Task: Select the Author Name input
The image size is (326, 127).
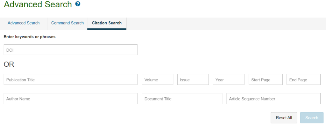Action: [x=70, y=98]
